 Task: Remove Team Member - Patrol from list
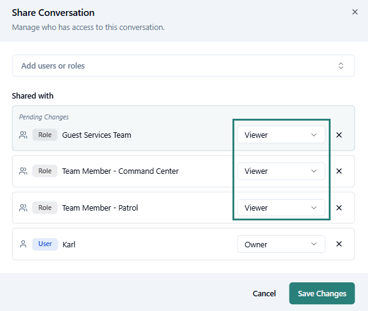click(339, 208)
